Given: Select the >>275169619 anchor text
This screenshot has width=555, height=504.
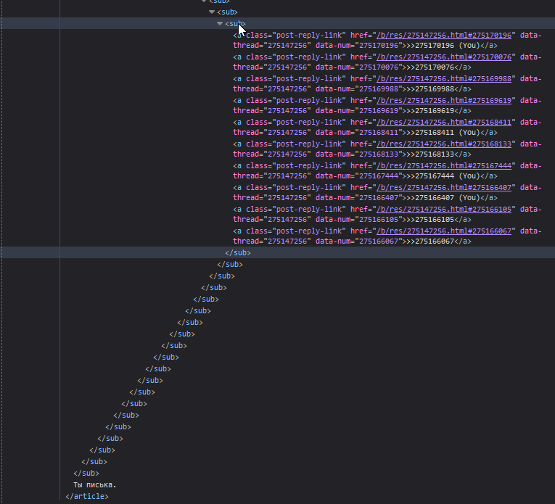Looking at the screenshot, I should point(430,111).
